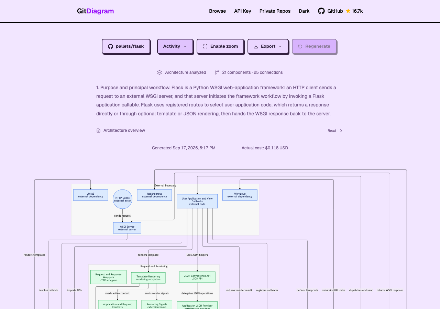Switch to Dark theme
Viewport: 440px width, 309px height.
[x=304, y=11]
